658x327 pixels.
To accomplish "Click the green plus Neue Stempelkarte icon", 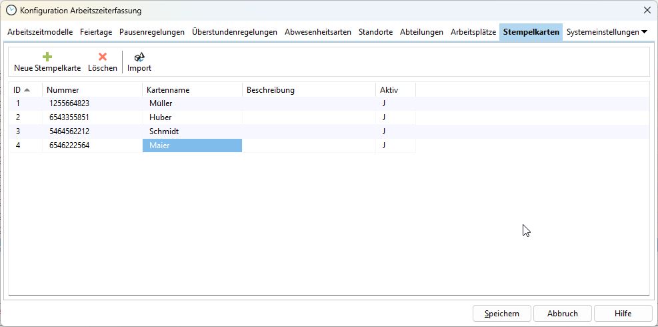I will (47, 57).
